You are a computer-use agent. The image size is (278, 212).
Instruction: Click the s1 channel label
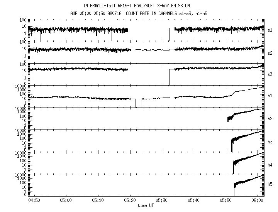[270, 29]
